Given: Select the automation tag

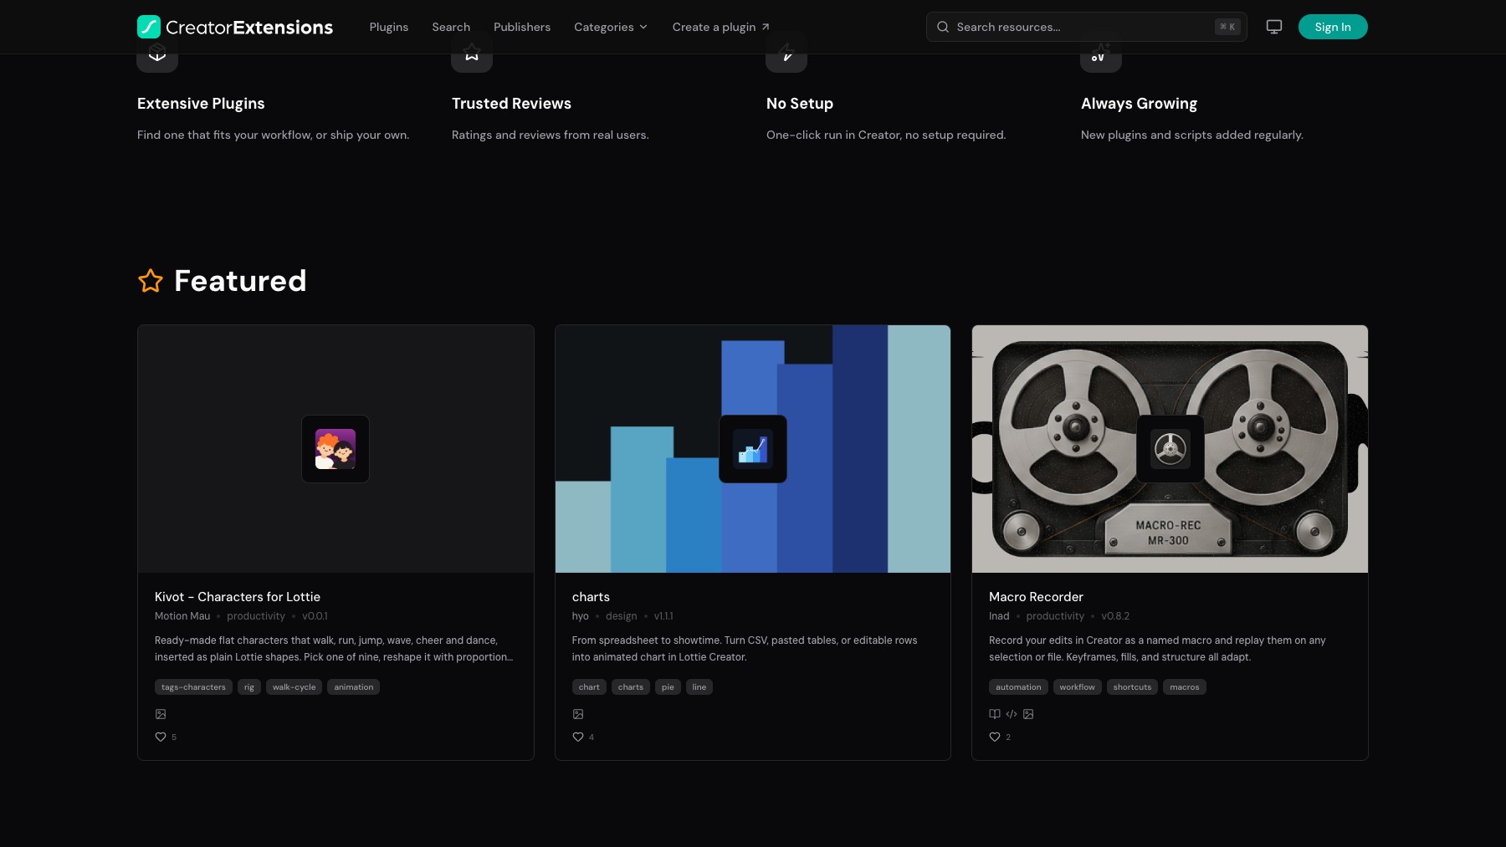Looking at the screenshot, I should coord(1018,687).
